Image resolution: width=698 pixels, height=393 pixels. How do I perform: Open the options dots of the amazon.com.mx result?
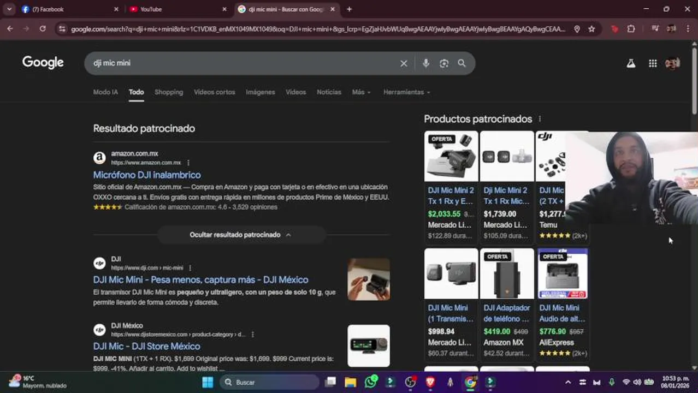coord(188,163)
